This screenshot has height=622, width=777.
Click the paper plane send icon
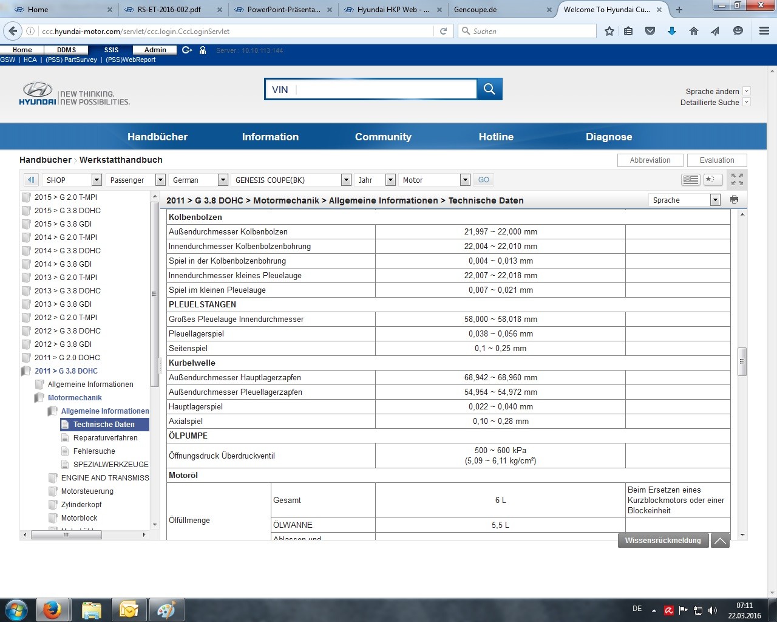tap(716, 31)
